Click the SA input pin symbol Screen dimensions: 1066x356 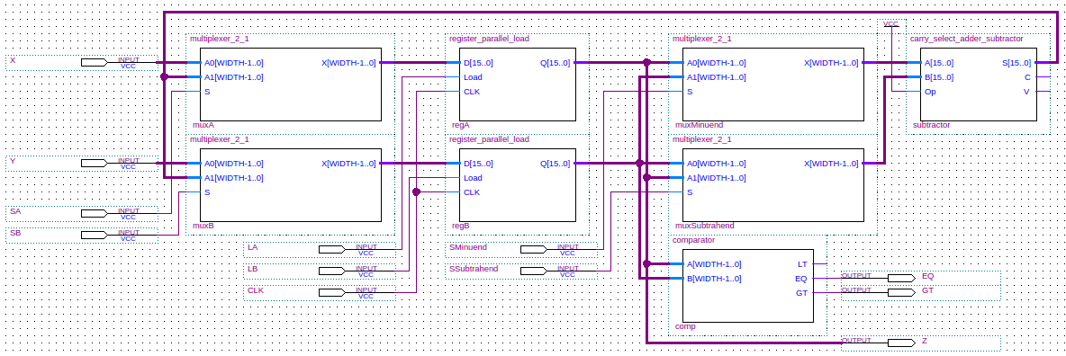94,213
